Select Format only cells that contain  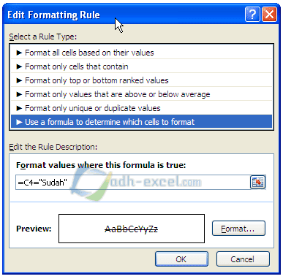point(141,66)
